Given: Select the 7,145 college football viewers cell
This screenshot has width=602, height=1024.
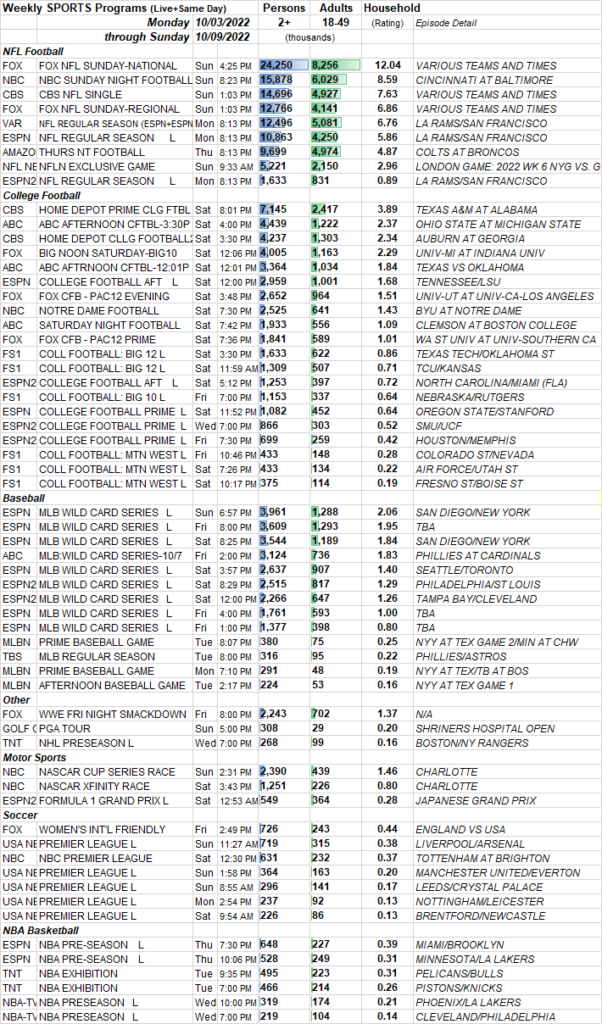Looking at the screenshot, I should coord(284,209).
